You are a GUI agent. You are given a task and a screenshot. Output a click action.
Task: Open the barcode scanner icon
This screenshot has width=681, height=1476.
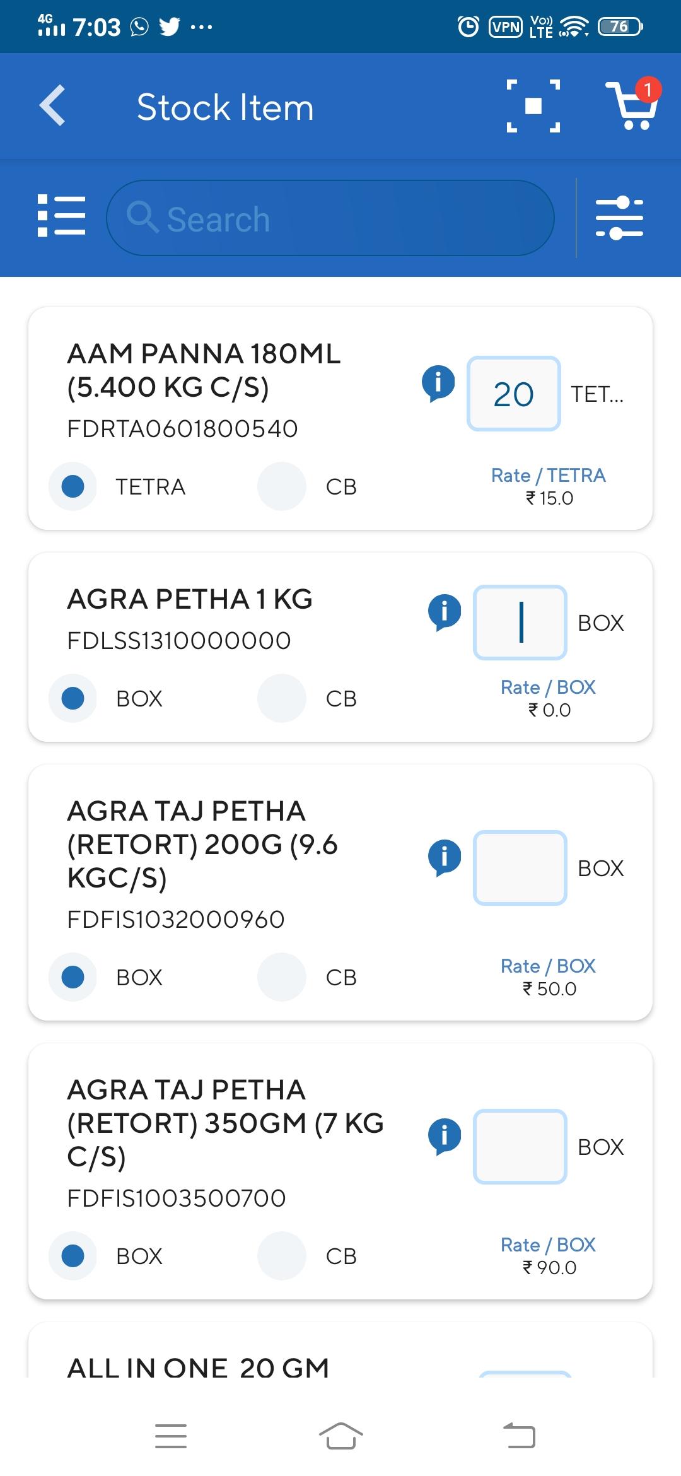tap(533, 106)
